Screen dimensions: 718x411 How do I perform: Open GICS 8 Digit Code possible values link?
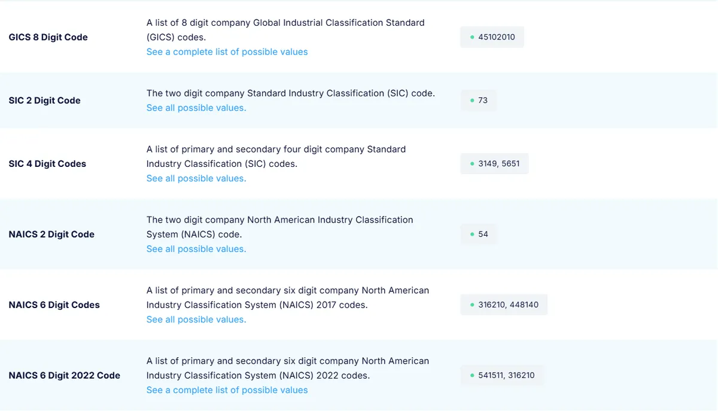[227, 52]
